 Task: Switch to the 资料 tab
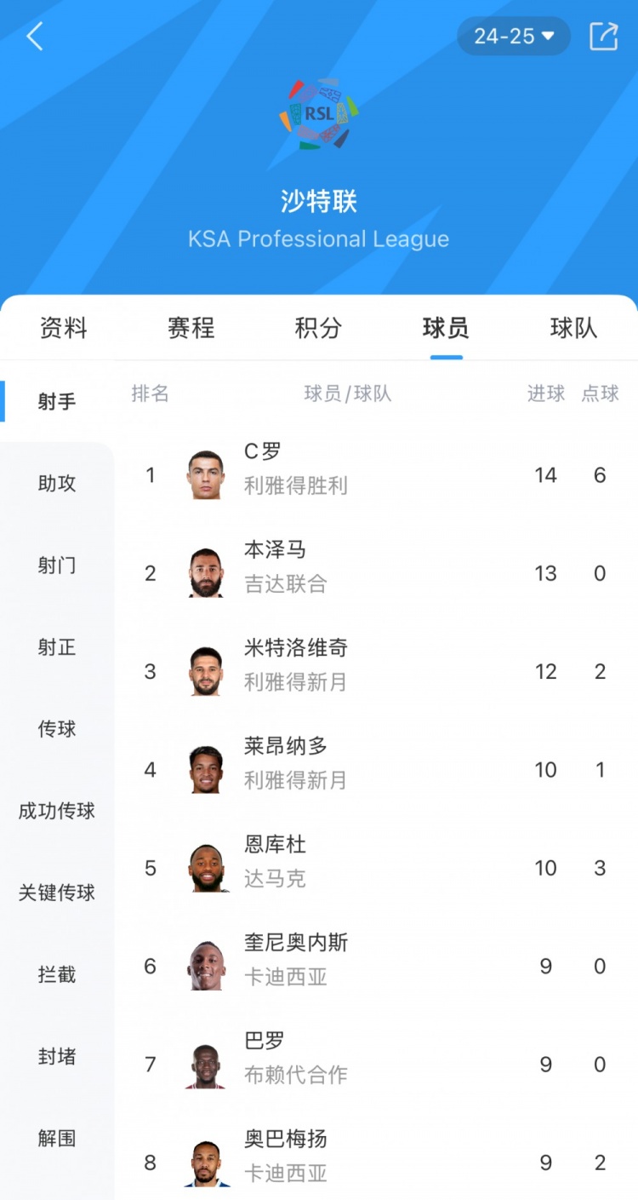click(x=64, y=328)
